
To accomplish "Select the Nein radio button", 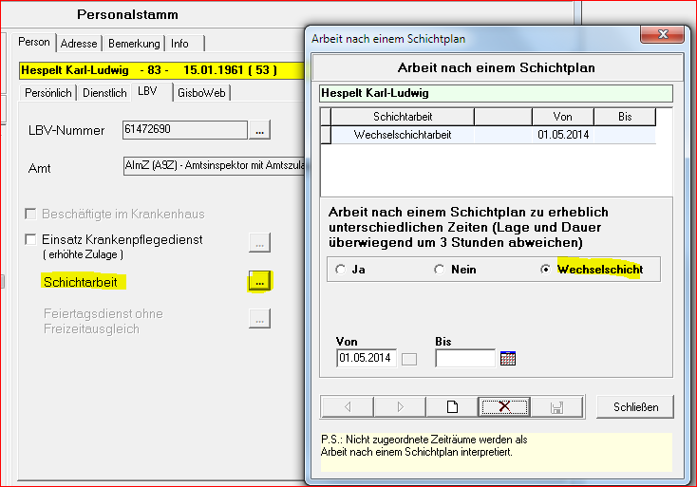I will (439, 270).
